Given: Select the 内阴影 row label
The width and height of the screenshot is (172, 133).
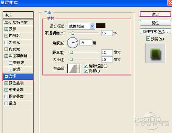Looking at the screenshot, I should tap(14, 35).
